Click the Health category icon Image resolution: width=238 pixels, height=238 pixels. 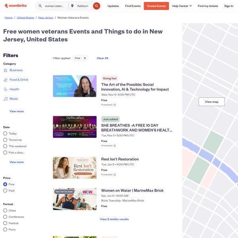[x=6, y=89]
